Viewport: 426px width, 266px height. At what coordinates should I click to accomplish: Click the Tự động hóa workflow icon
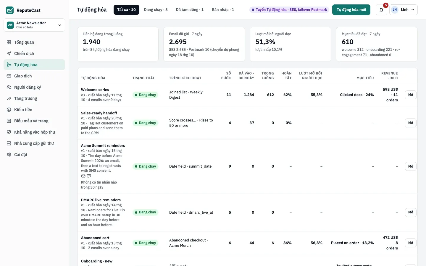coord(9,65)
